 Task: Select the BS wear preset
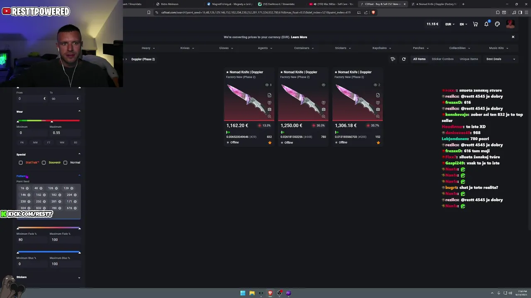pos(76,142)
